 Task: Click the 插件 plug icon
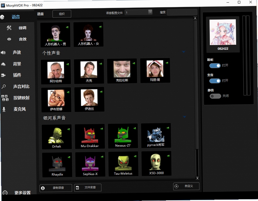point(3,75)
